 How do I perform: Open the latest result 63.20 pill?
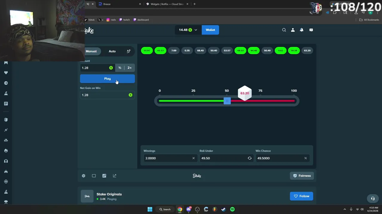point(307,51)
